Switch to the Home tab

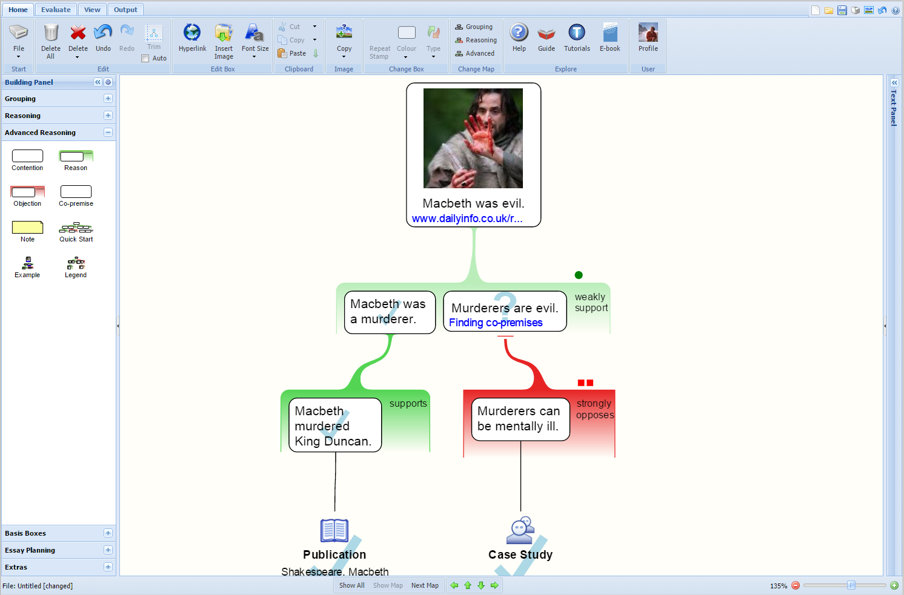pyautogui.click(x=18, y=10)
